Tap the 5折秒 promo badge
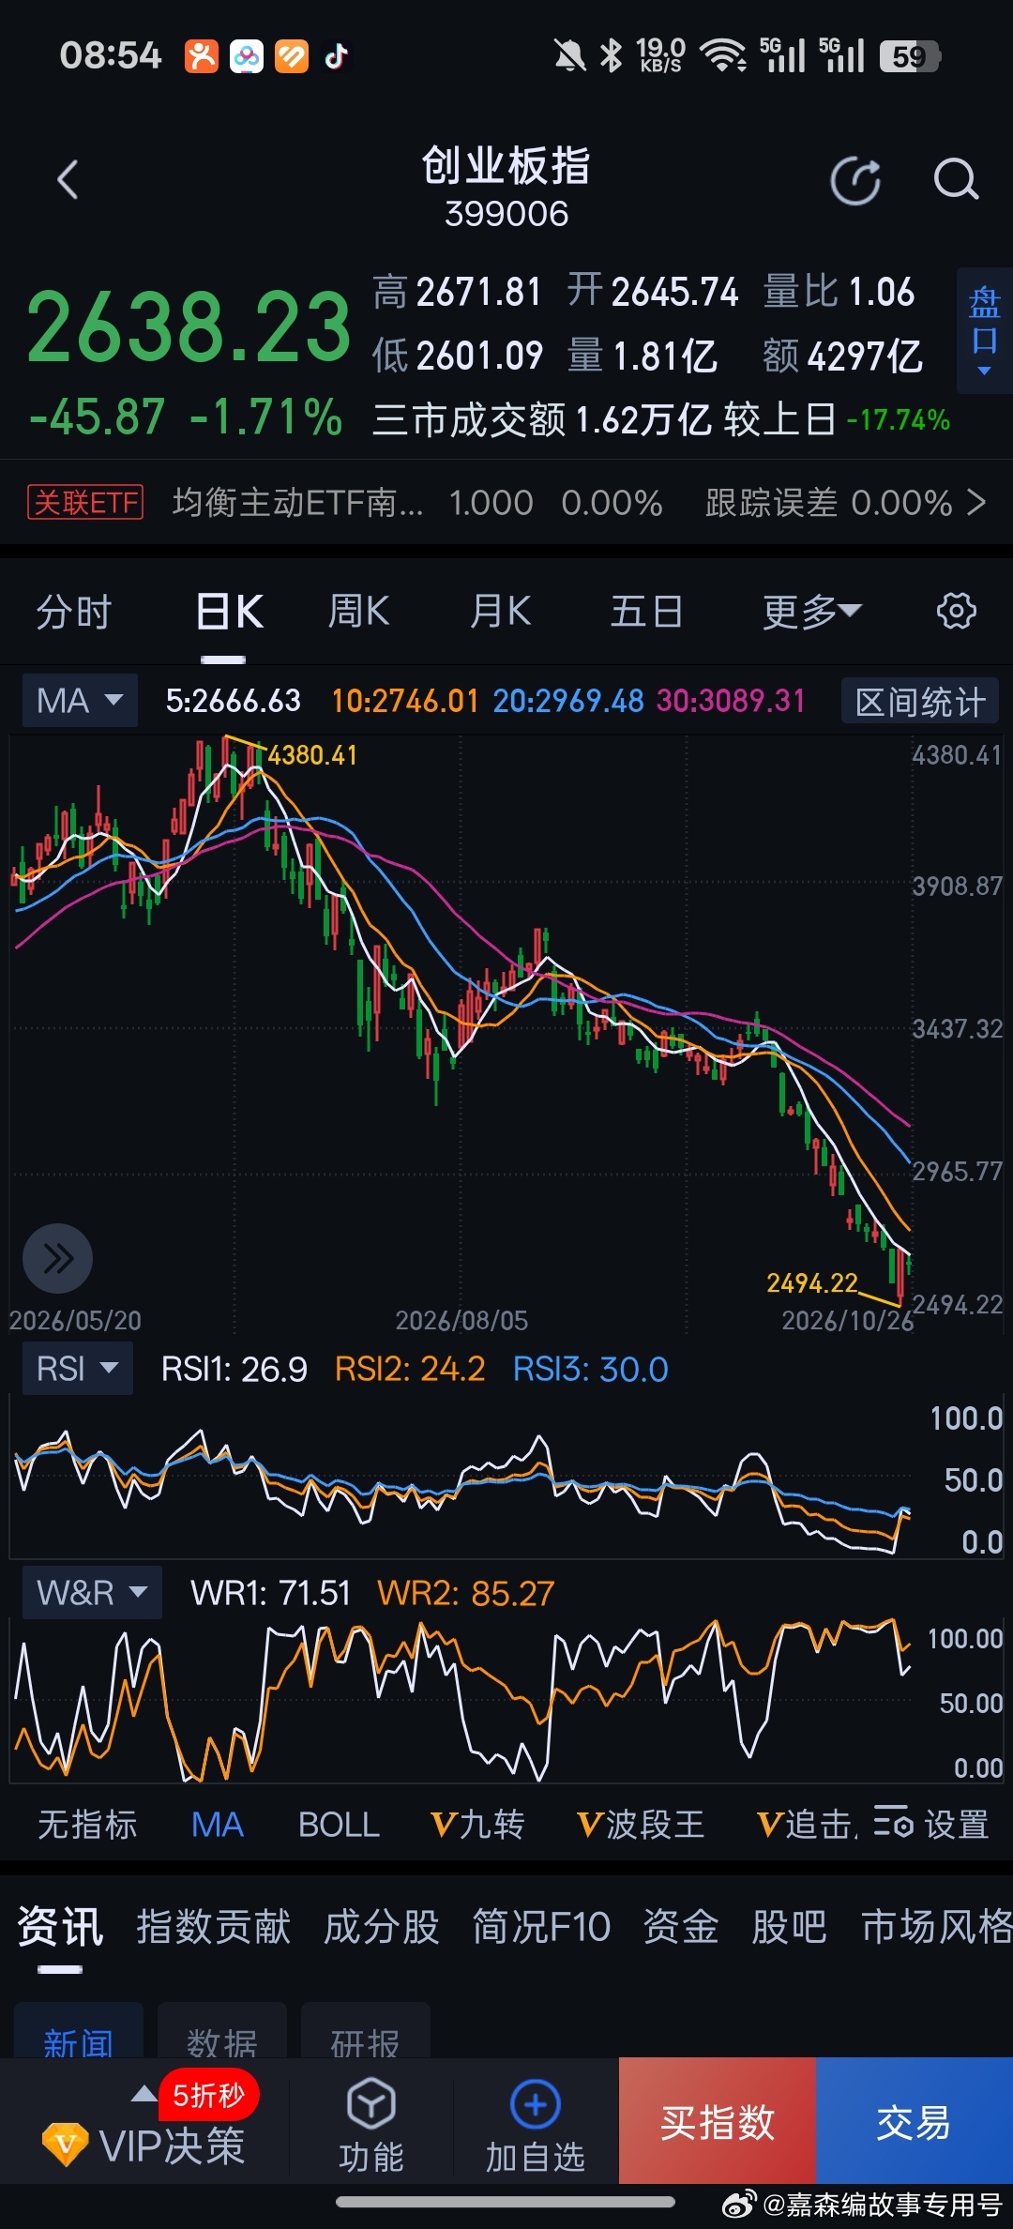Screen dimensions: 1013x2229 pyautogui.click(x=208, y=2094)
